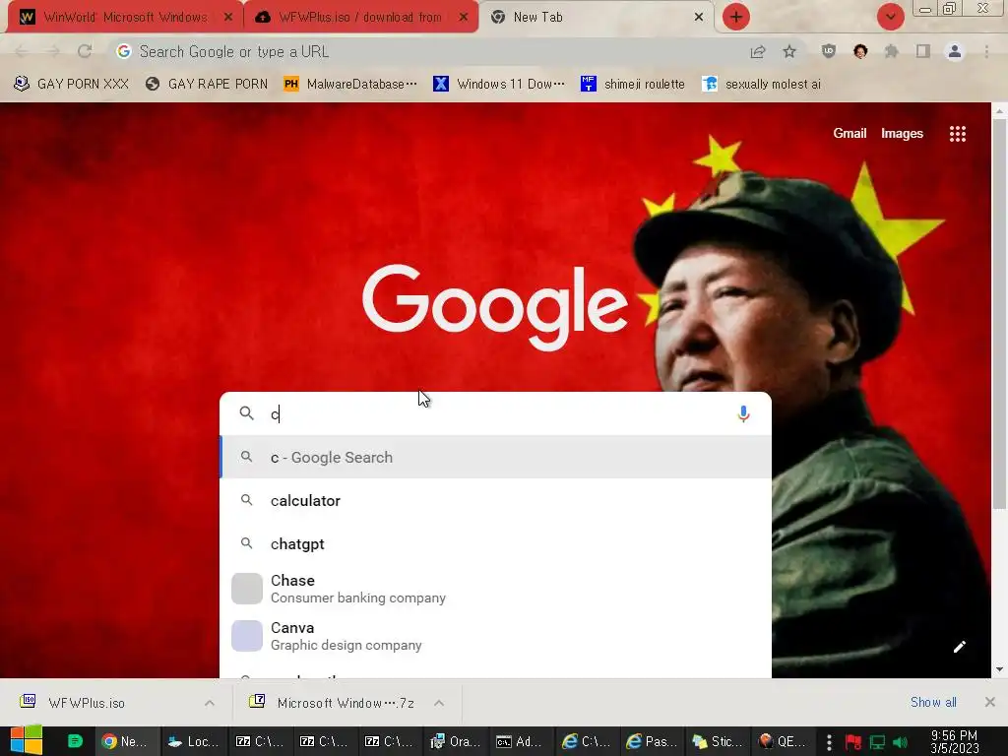Click the Chase suggestion thumbnail

click(x=247, y=589)
